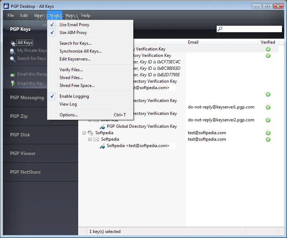Close the open Tools menu
The image size is (287, 238).
click(x=55, y=15)
